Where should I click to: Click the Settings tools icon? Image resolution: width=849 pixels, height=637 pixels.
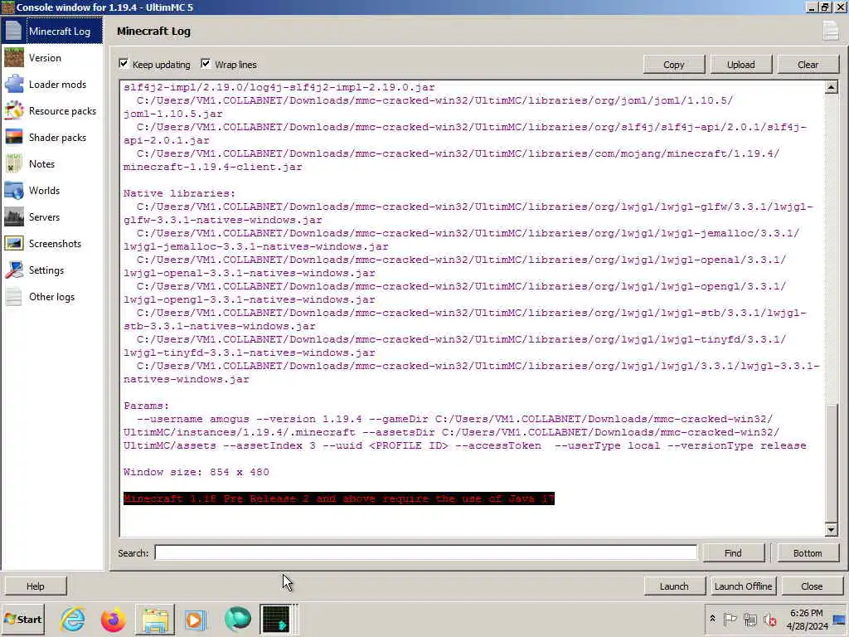[x=13, y=270]
